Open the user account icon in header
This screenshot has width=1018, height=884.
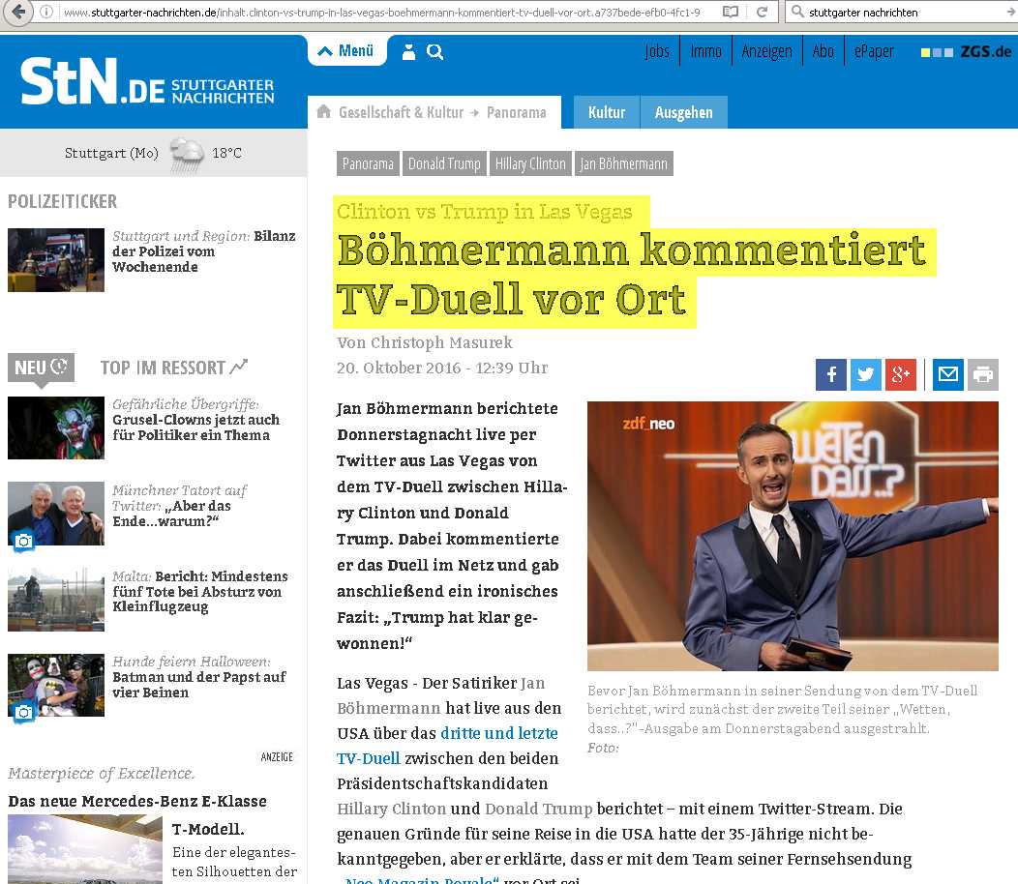tap(408, 52)
